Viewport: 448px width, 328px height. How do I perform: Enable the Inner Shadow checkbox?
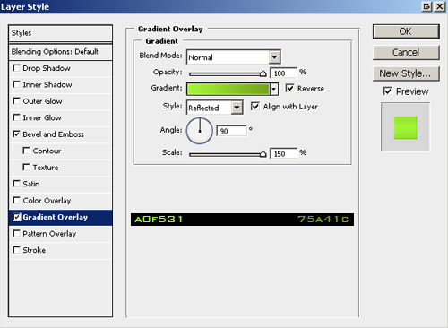point(17,84)
